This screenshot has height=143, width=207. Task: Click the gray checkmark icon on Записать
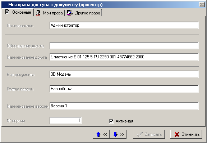coord(139,134)
